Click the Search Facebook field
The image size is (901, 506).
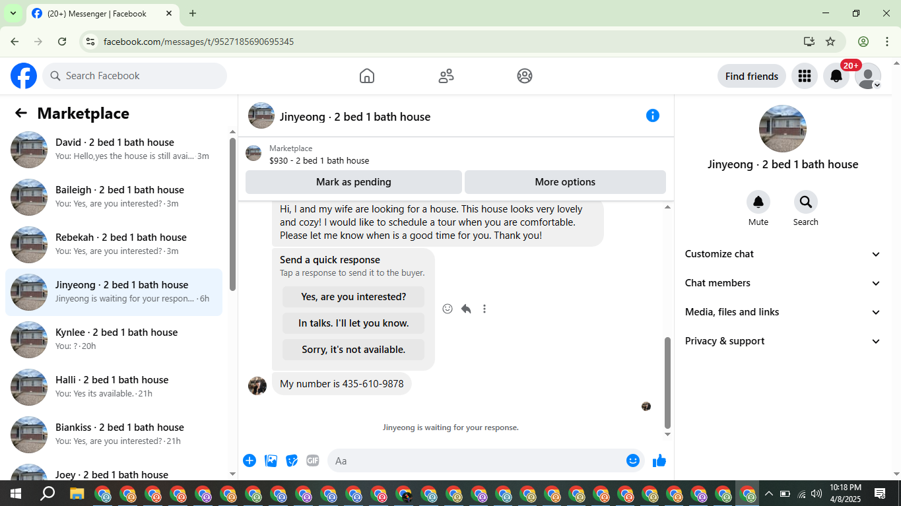135,76
